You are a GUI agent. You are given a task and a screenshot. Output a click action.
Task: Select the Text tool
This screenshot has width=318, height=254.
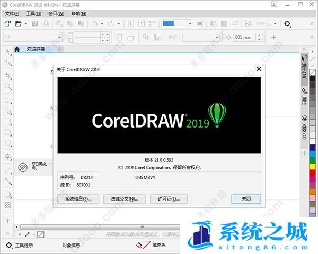[x=8, y=157]
